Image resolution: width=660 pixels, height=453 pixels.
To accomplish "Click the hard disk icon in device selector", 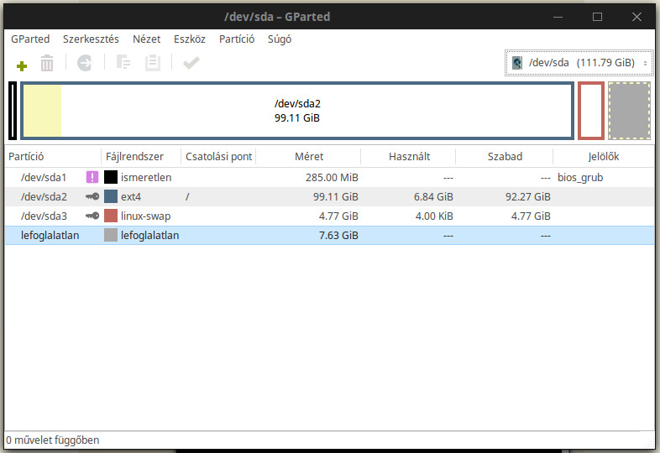I will point(517,63).
